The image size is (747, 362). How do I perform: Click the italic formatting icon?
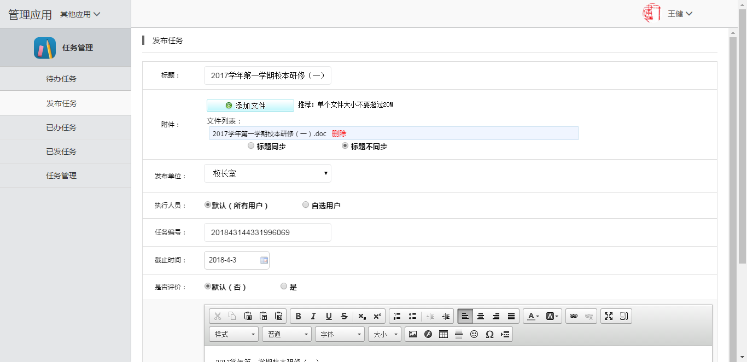coord(313,316)
